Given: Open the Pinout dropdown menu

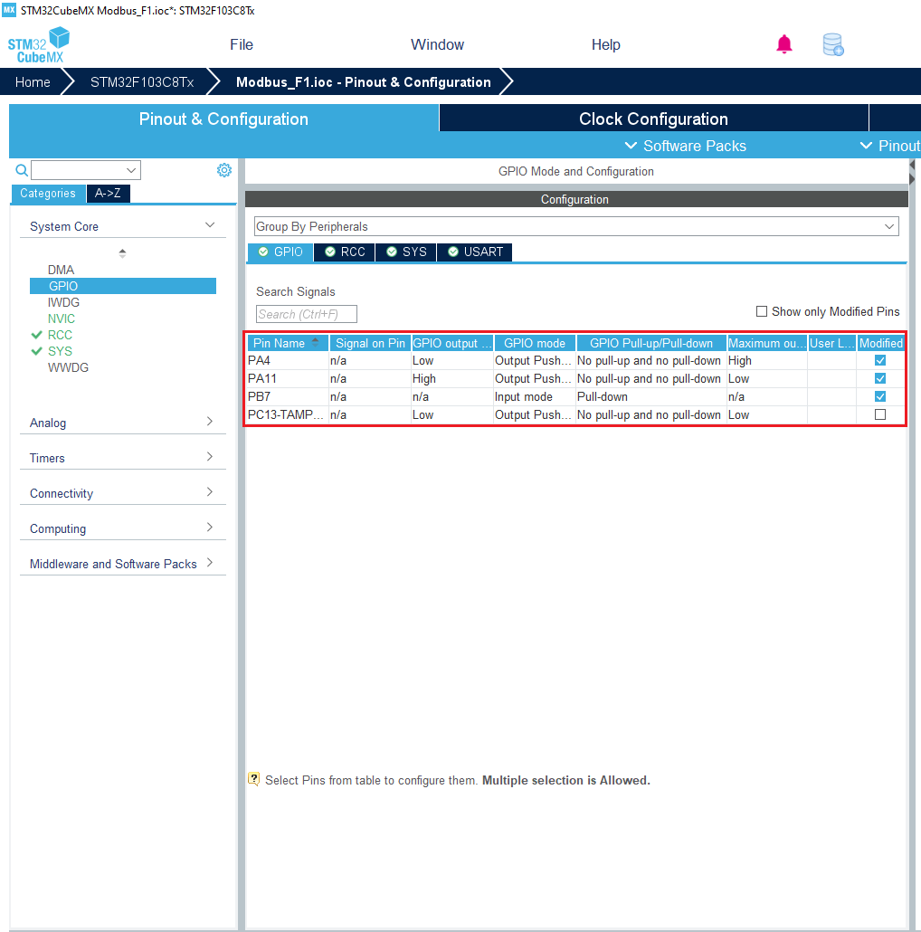Looking at the screenshot, I should [890, 146].
